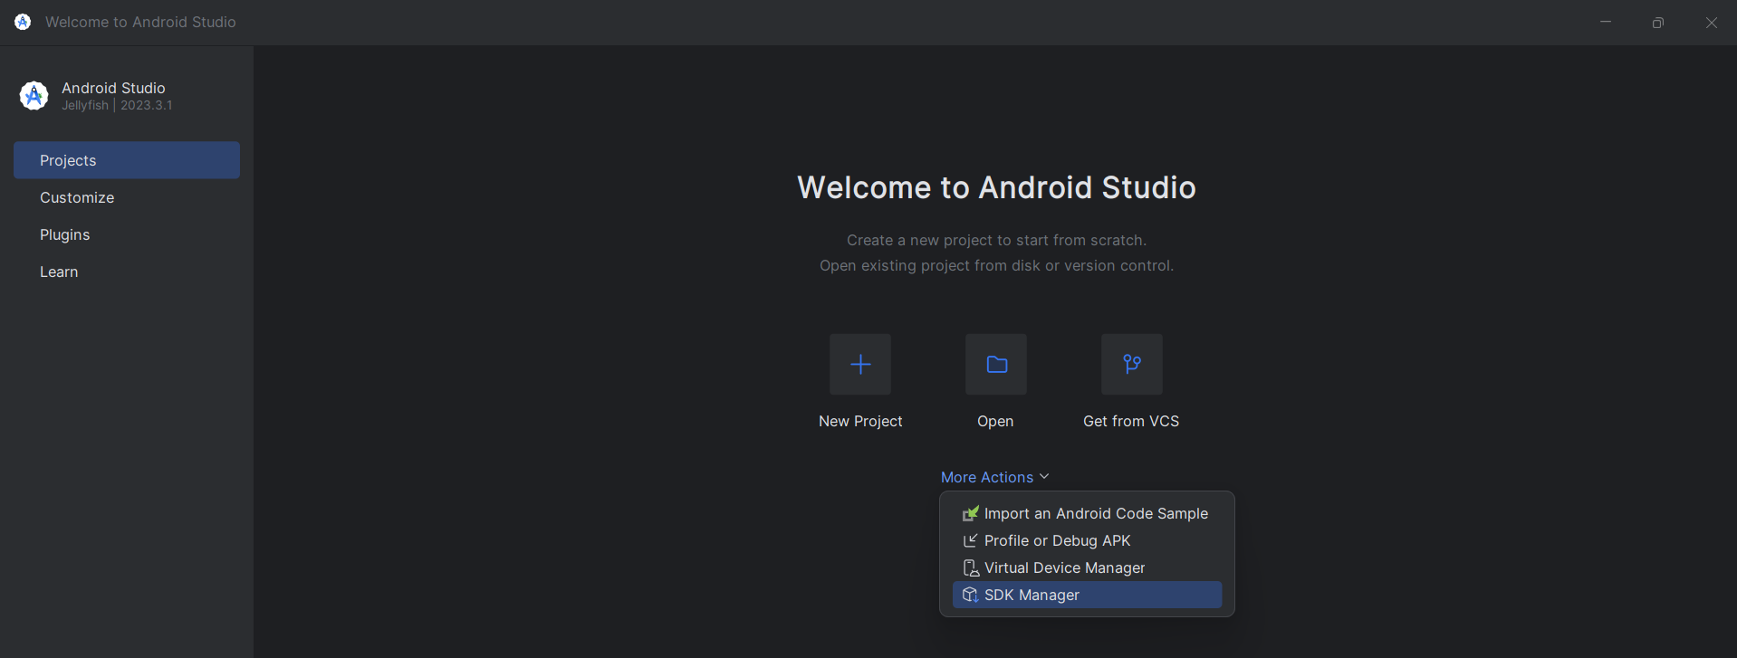Image resolution: width=1737 pixels, height=658 pixels.
Task: Click the New Project label
Action: point(860,421)
